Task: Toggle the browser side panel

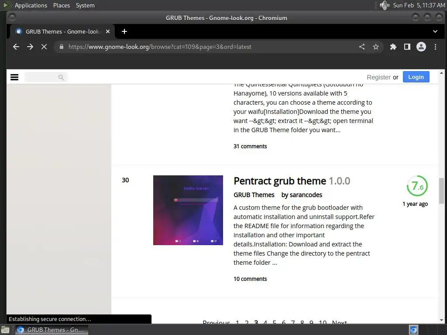Action: 407,47
